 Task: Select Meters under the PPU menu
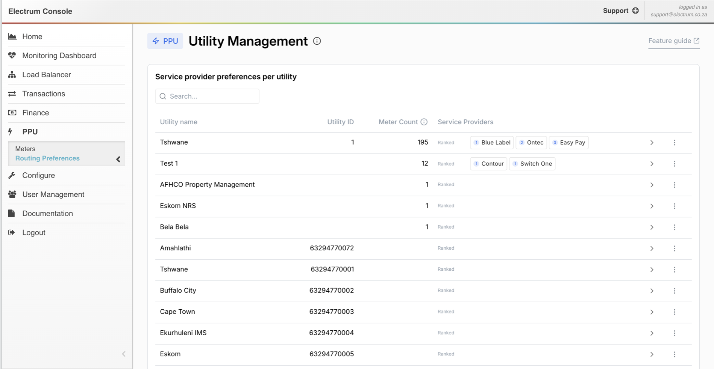click(25, 149)
